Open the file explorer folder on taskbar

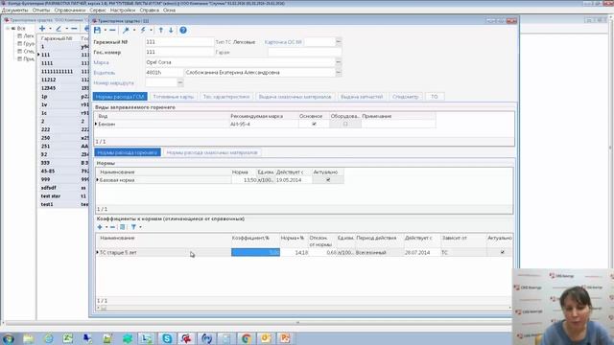pos(28,338)
